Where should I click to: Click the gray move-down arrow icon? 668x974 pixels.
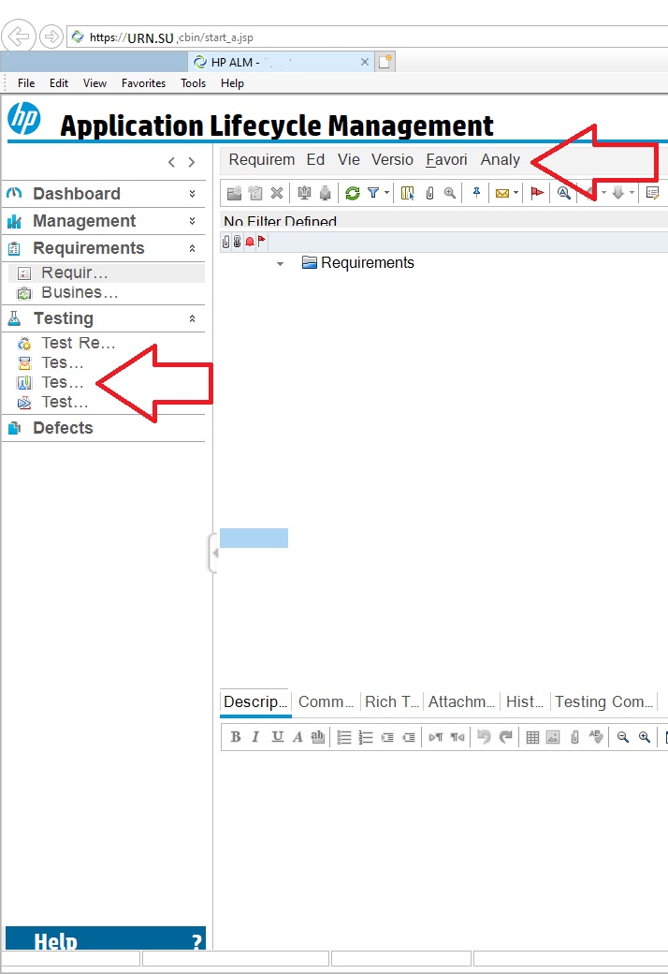pos(617,193)
